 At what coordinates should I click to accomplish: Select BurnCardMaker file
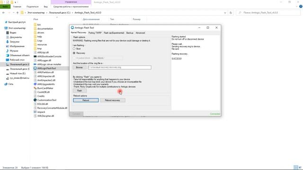pos(45,88)
